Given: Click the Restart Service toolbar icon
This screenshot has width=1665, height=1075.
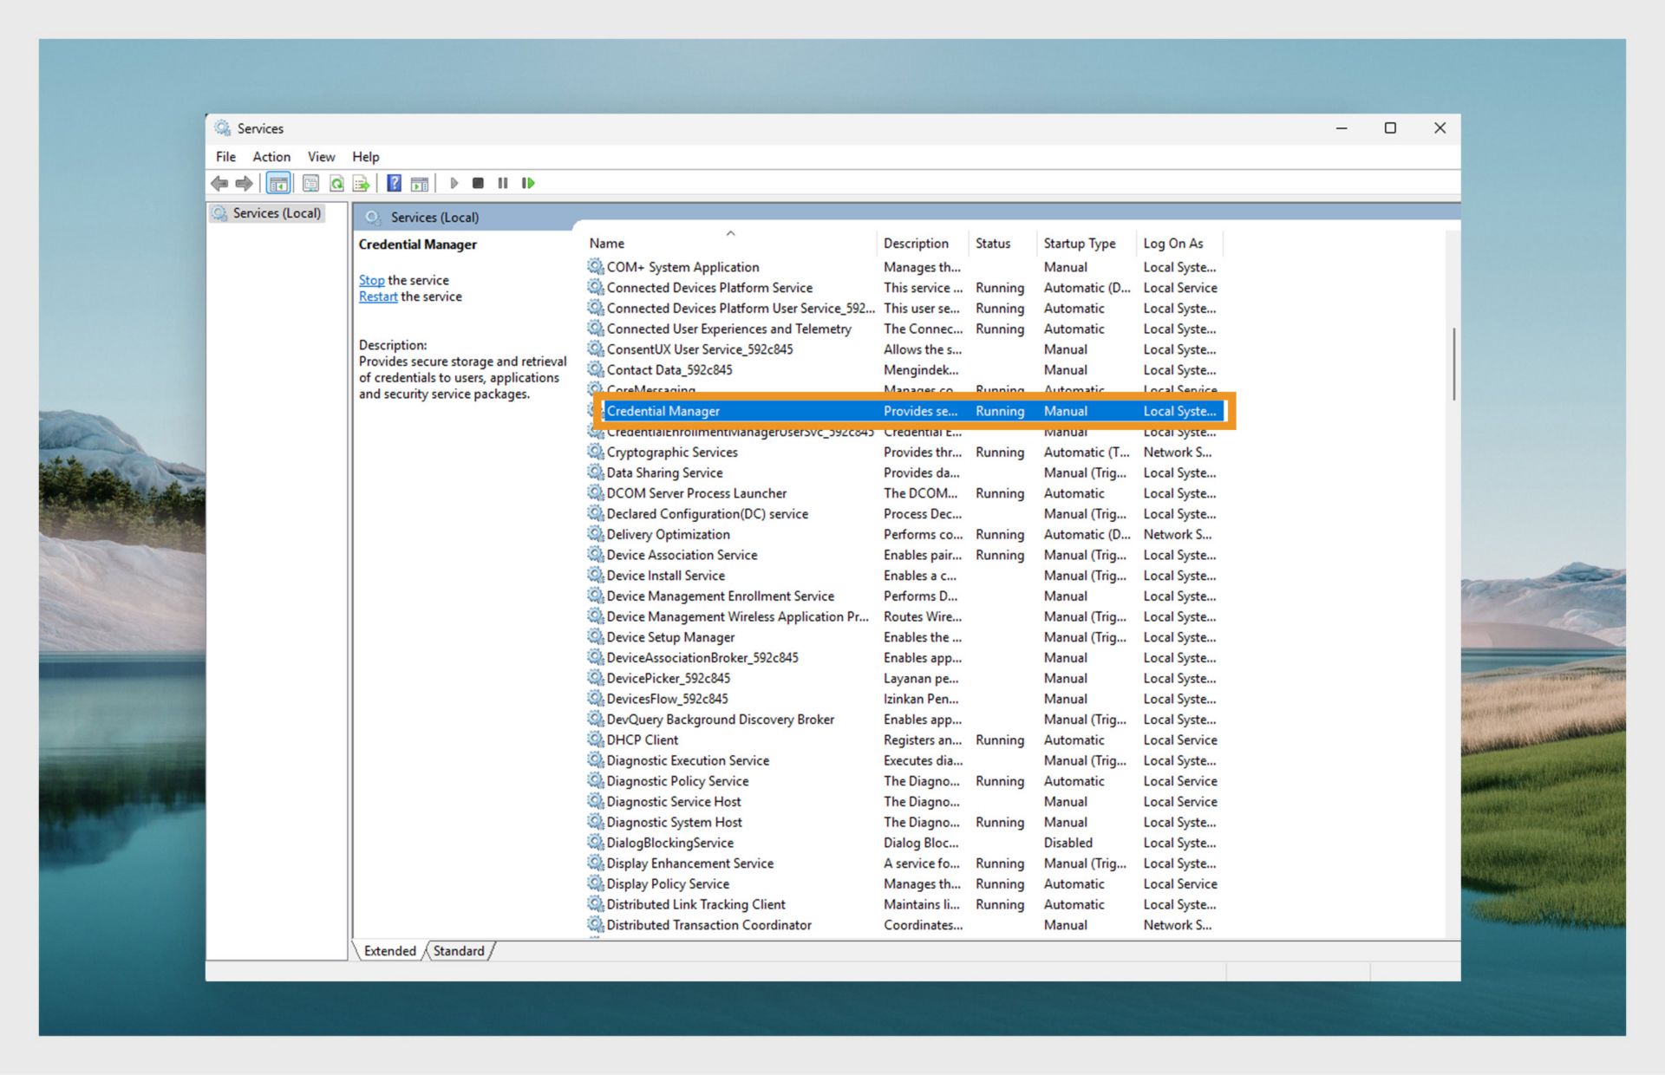Looking at the screenshot, I should click(x=528, y=183).
